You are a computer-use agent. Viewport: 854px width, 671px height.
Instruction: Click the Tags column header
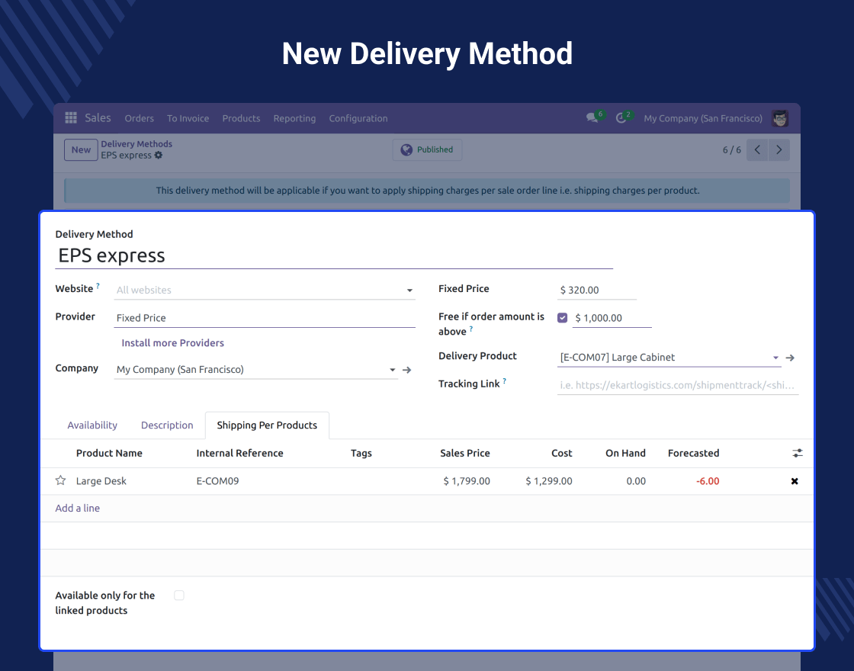pos(361,453)
